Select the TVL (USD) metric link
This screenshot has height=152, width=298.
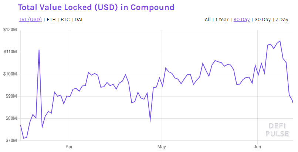pos(30,20)
